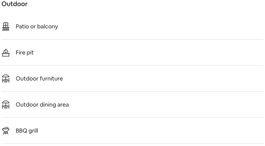Select the BBQ grill icon
The width and height of the screenshot is (265, 146).
click(x=6, y=131)
